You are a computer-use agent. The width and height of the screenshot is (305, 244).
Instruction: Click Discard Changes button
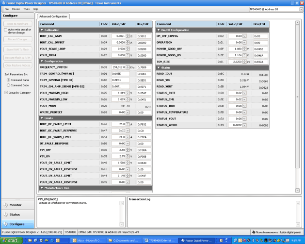coord(18,39)
